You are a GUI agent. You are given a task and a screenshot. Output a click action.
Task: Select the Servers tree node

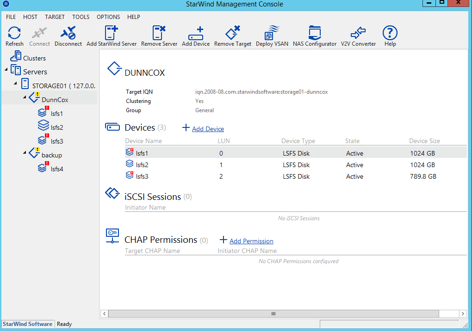coord(35,72)
